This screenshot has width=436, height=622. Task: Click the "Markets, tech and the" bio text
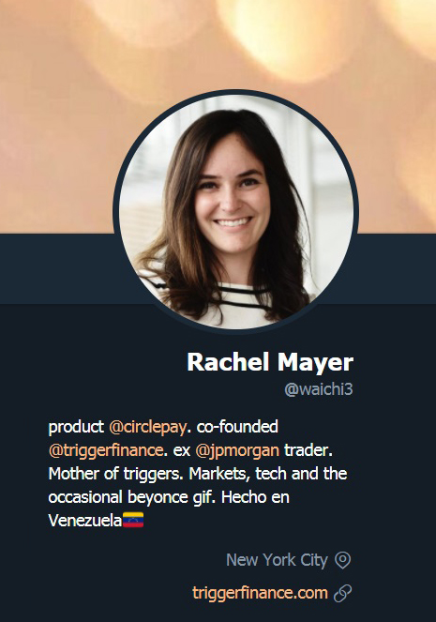coord(268,474)
